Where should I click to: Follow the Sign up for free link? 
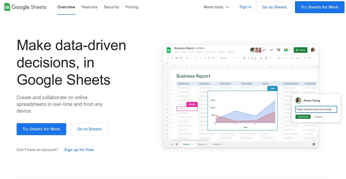point(79,150)
